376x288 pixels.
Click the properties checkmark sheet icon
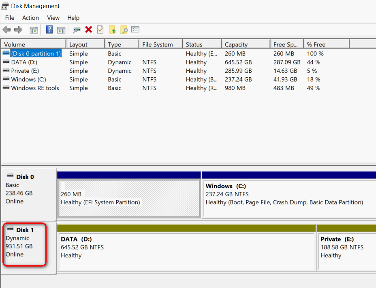click(x=100, y=30)
